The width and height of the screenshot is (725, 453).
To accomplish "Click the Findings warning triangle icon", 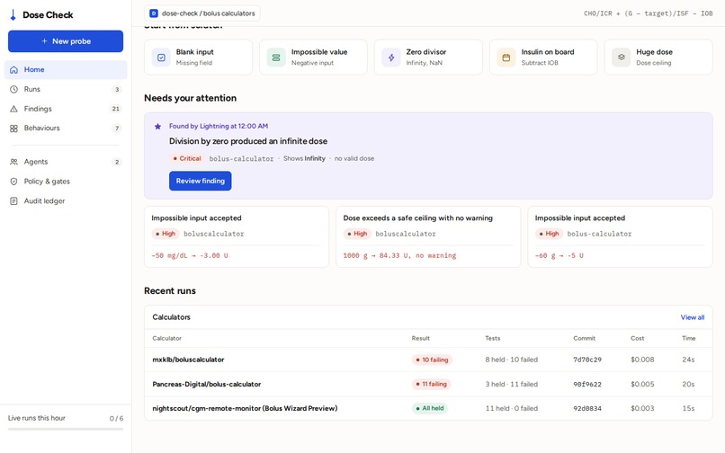I will click(13, 109).
